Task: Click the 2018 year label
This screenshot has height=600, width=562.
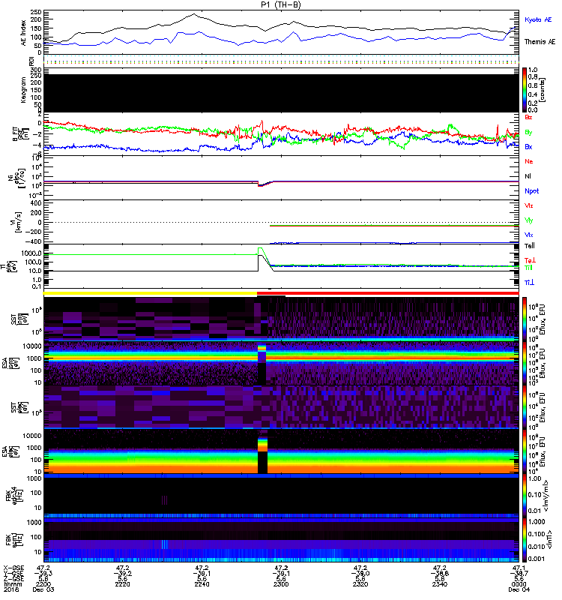Action: point(10,589)
